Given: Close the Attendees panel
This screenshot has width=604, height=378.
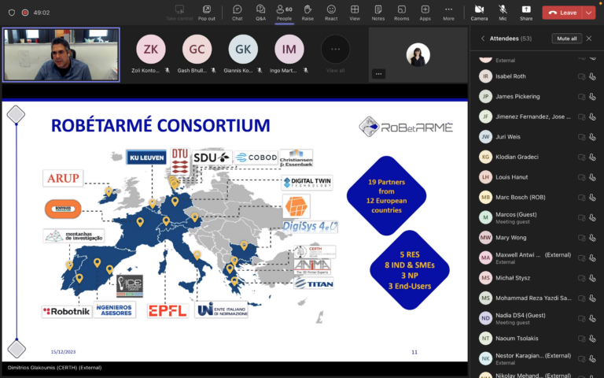Looking at the screenshot, I should pos(588,38).
